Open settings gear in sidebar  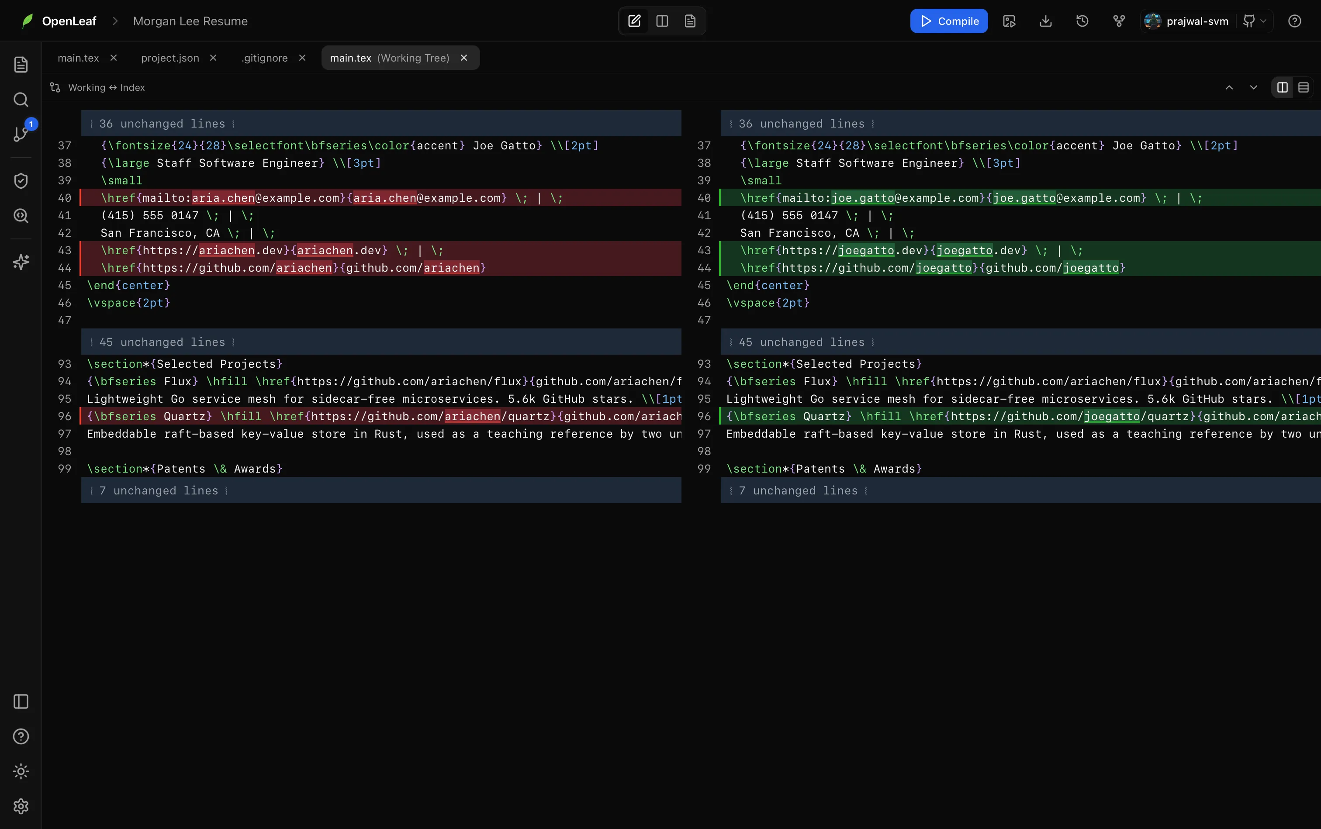click(21, 806)
